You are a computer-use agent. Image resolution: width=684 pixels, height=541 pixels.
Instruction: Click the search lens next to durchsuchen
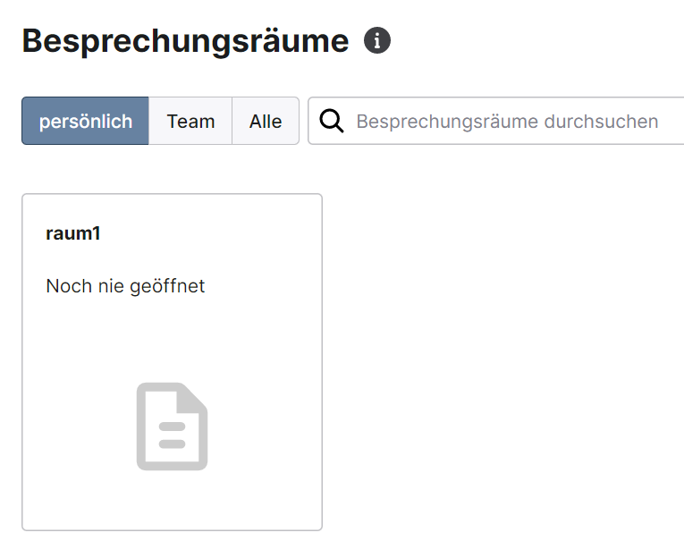pos(332,121)
